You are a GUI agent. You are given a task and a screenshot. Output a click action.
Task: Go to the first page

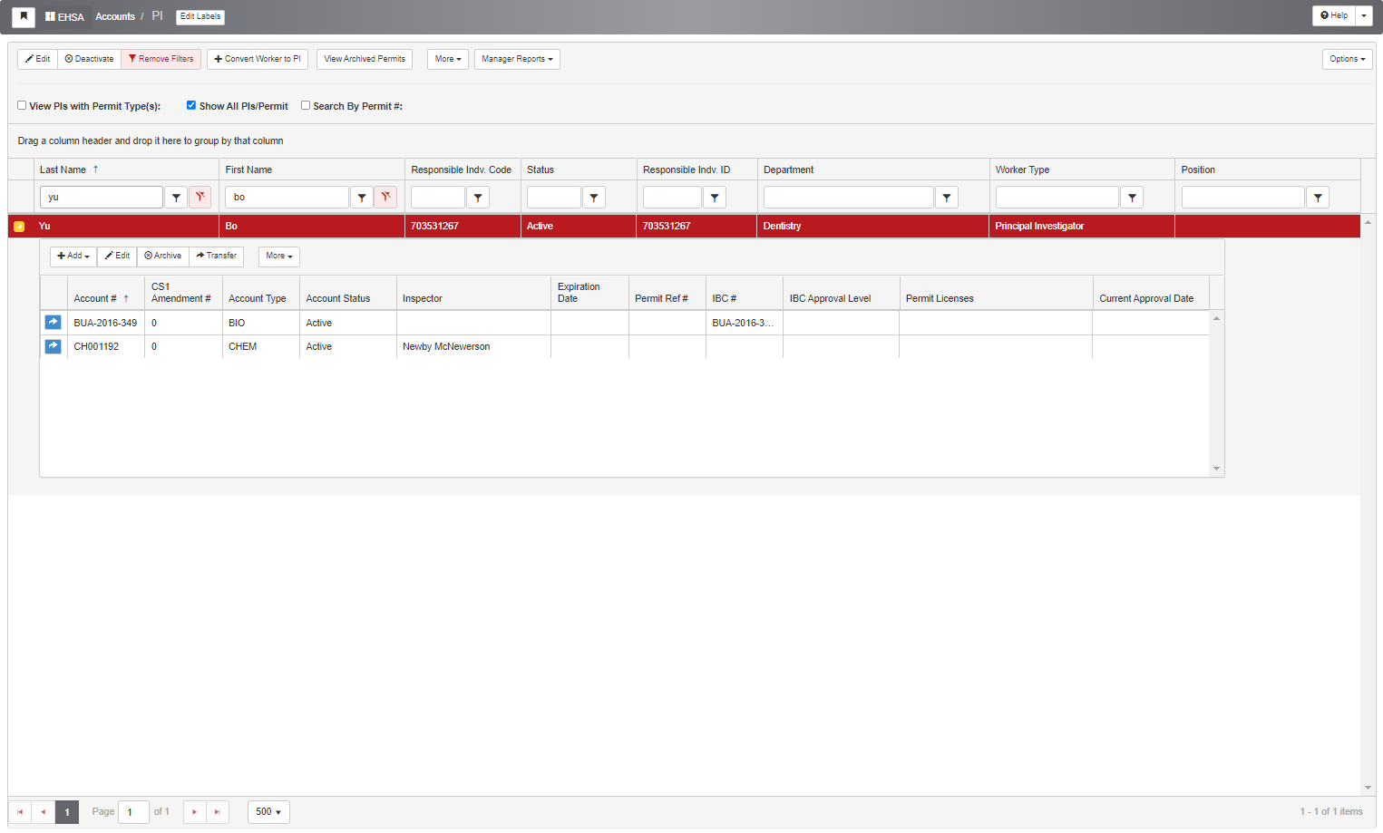click(x=20, y=812)
